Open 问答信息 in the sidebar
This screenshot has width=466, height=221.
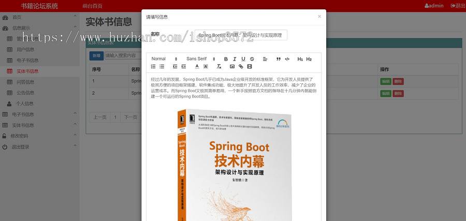[25, 82]
